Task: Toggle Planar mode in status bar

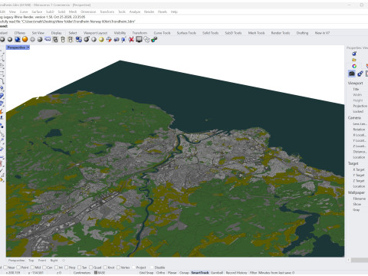Action: click(x=172, y=273)
